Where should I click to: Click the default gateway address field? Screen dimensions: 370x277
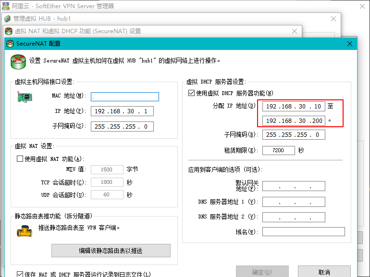[294, 186]
